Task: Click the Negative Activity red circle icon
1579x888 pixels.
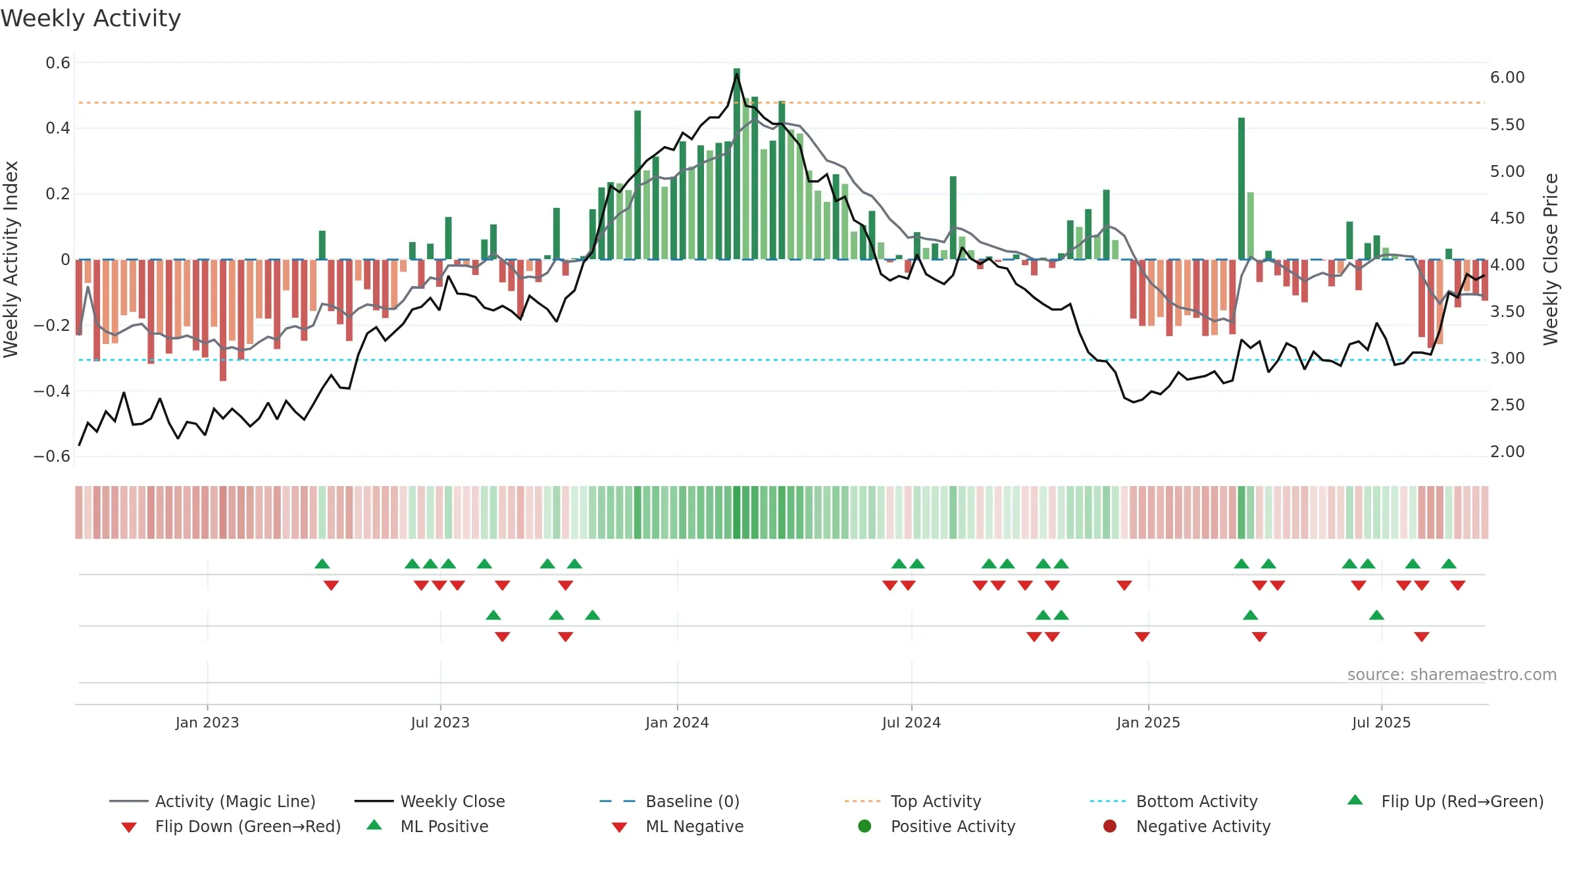Action: (x=1110, y=826)
